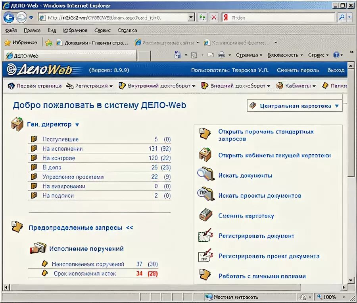357x303 pixels.
Task: Click the Работать с личными папками icon
Action: [205, 275]
